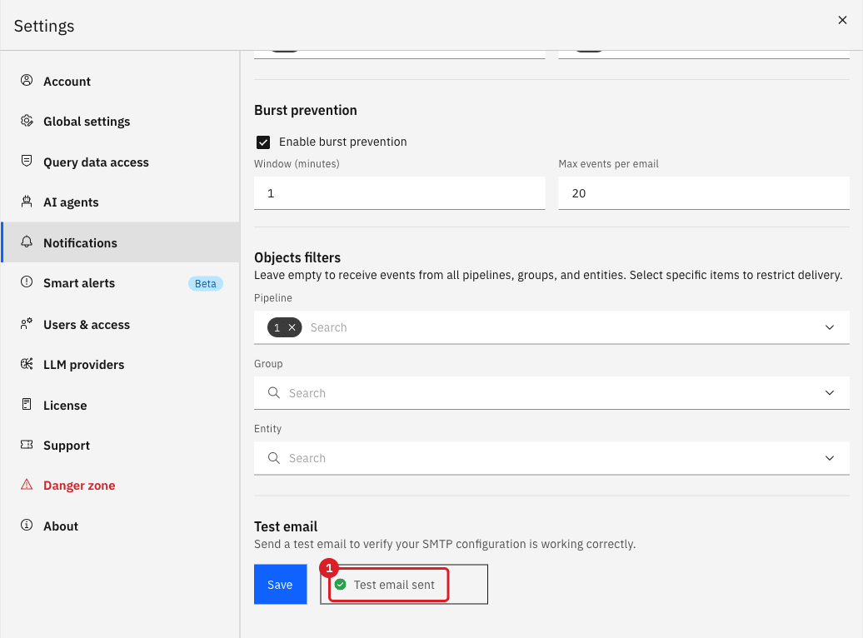Click the AI agents robot icon

pos(27,202)
